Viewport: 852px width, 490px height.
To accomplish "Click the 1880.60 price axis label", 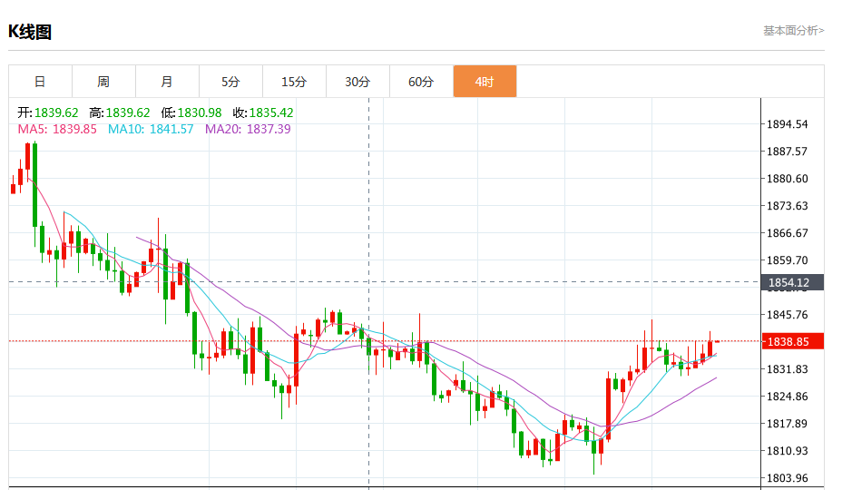I will click(x=787, y=179).
